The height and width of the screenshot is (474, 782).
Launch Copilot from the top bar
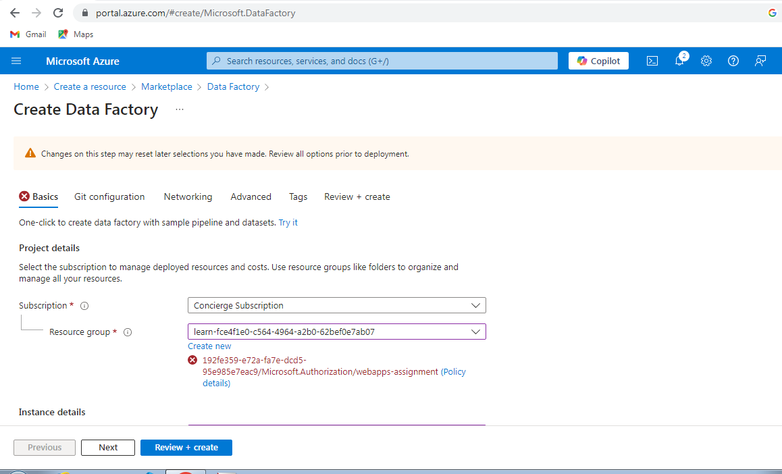tap(598, 61)
